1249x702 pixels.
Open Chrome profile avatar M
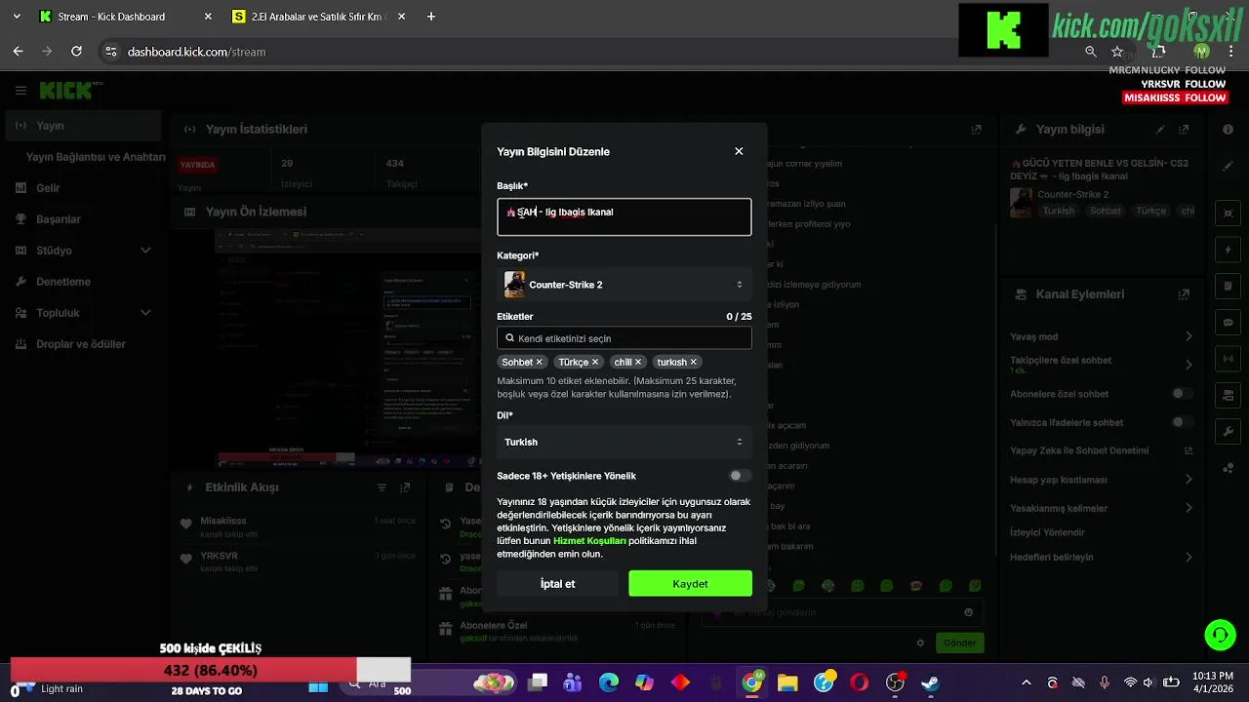[x=1201, y=52]
